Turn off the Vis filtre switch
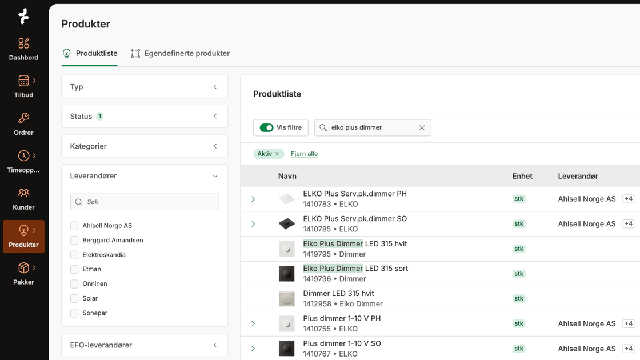640x360 pixels. tap(266, 128)
